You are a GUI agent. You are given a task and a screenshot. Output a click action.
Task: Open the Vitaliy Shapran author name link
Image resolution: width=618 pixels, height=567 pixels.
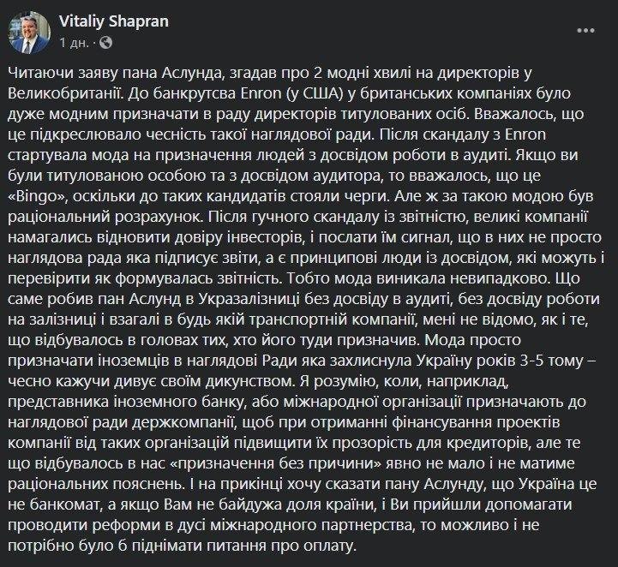[114, 21]
